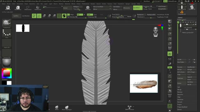Expand the Extract subpalette in Subtool

tap(179, 110)
